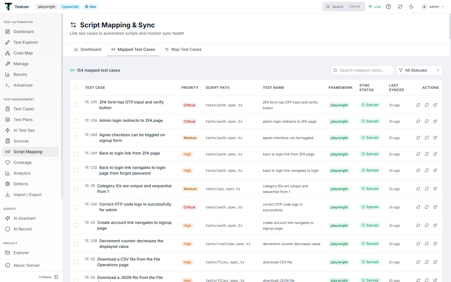Open Results in sidebar
Screen dimensions: 451x282
[x=30, y=74]
